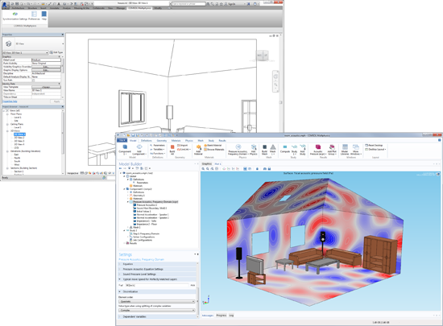This screenshot has width=443, height=326.
Task: Click the Revit ViewCube in the drawing area
Action: click(x=263, y=55)
